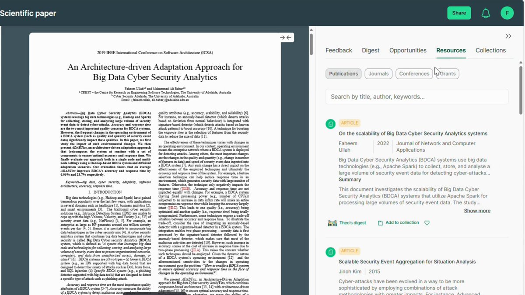Click Add to collection link
The image size is (525, 295).
pos(402,223)
